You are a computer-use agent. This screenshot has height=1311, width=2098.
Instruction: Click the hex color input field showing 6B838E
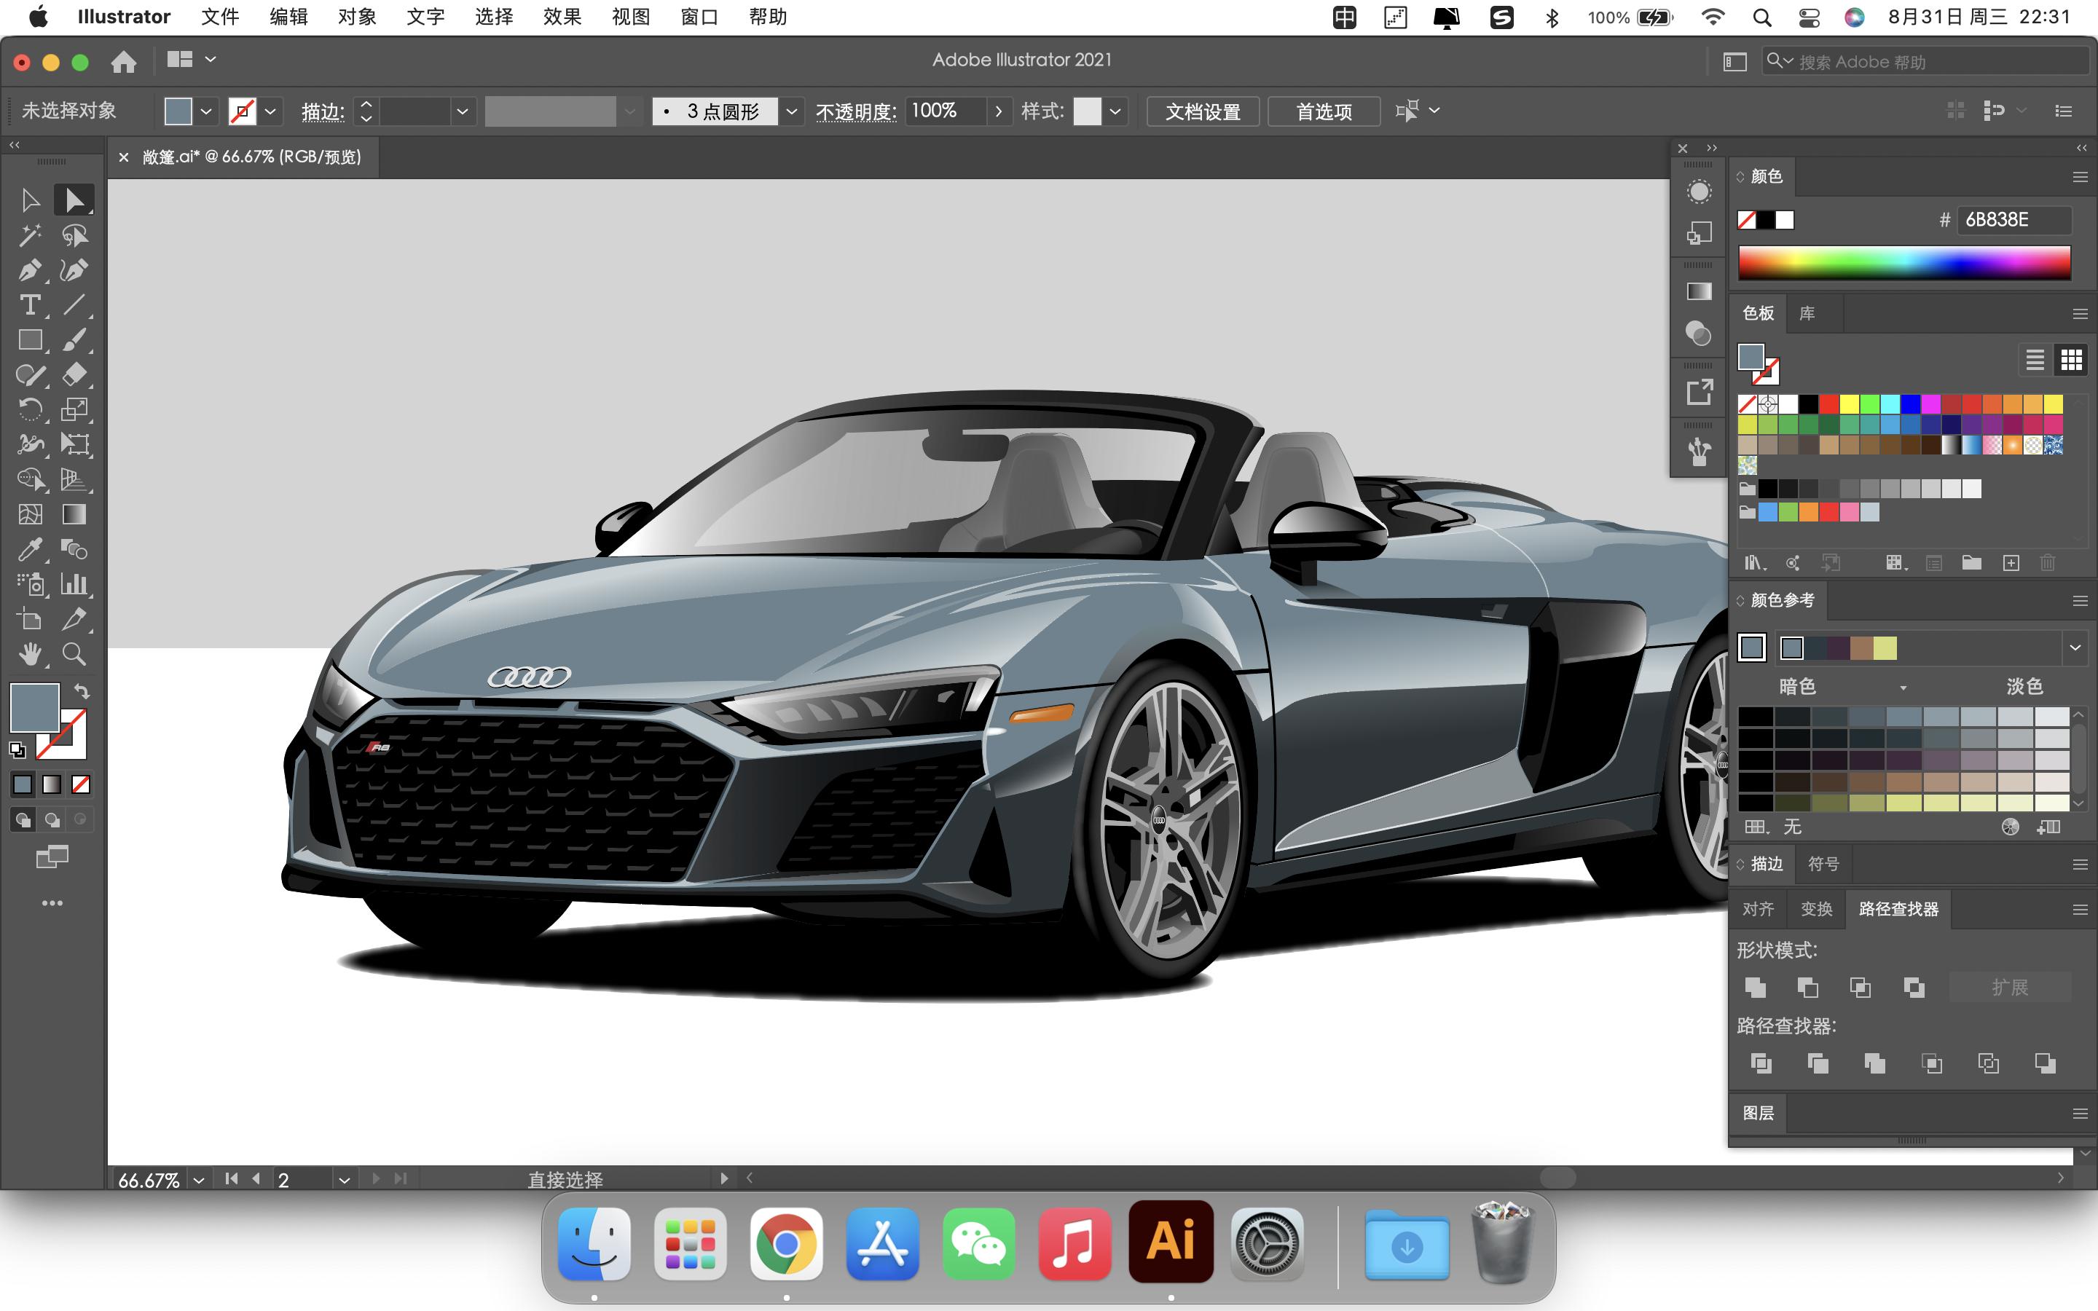tap(2020, 219)
